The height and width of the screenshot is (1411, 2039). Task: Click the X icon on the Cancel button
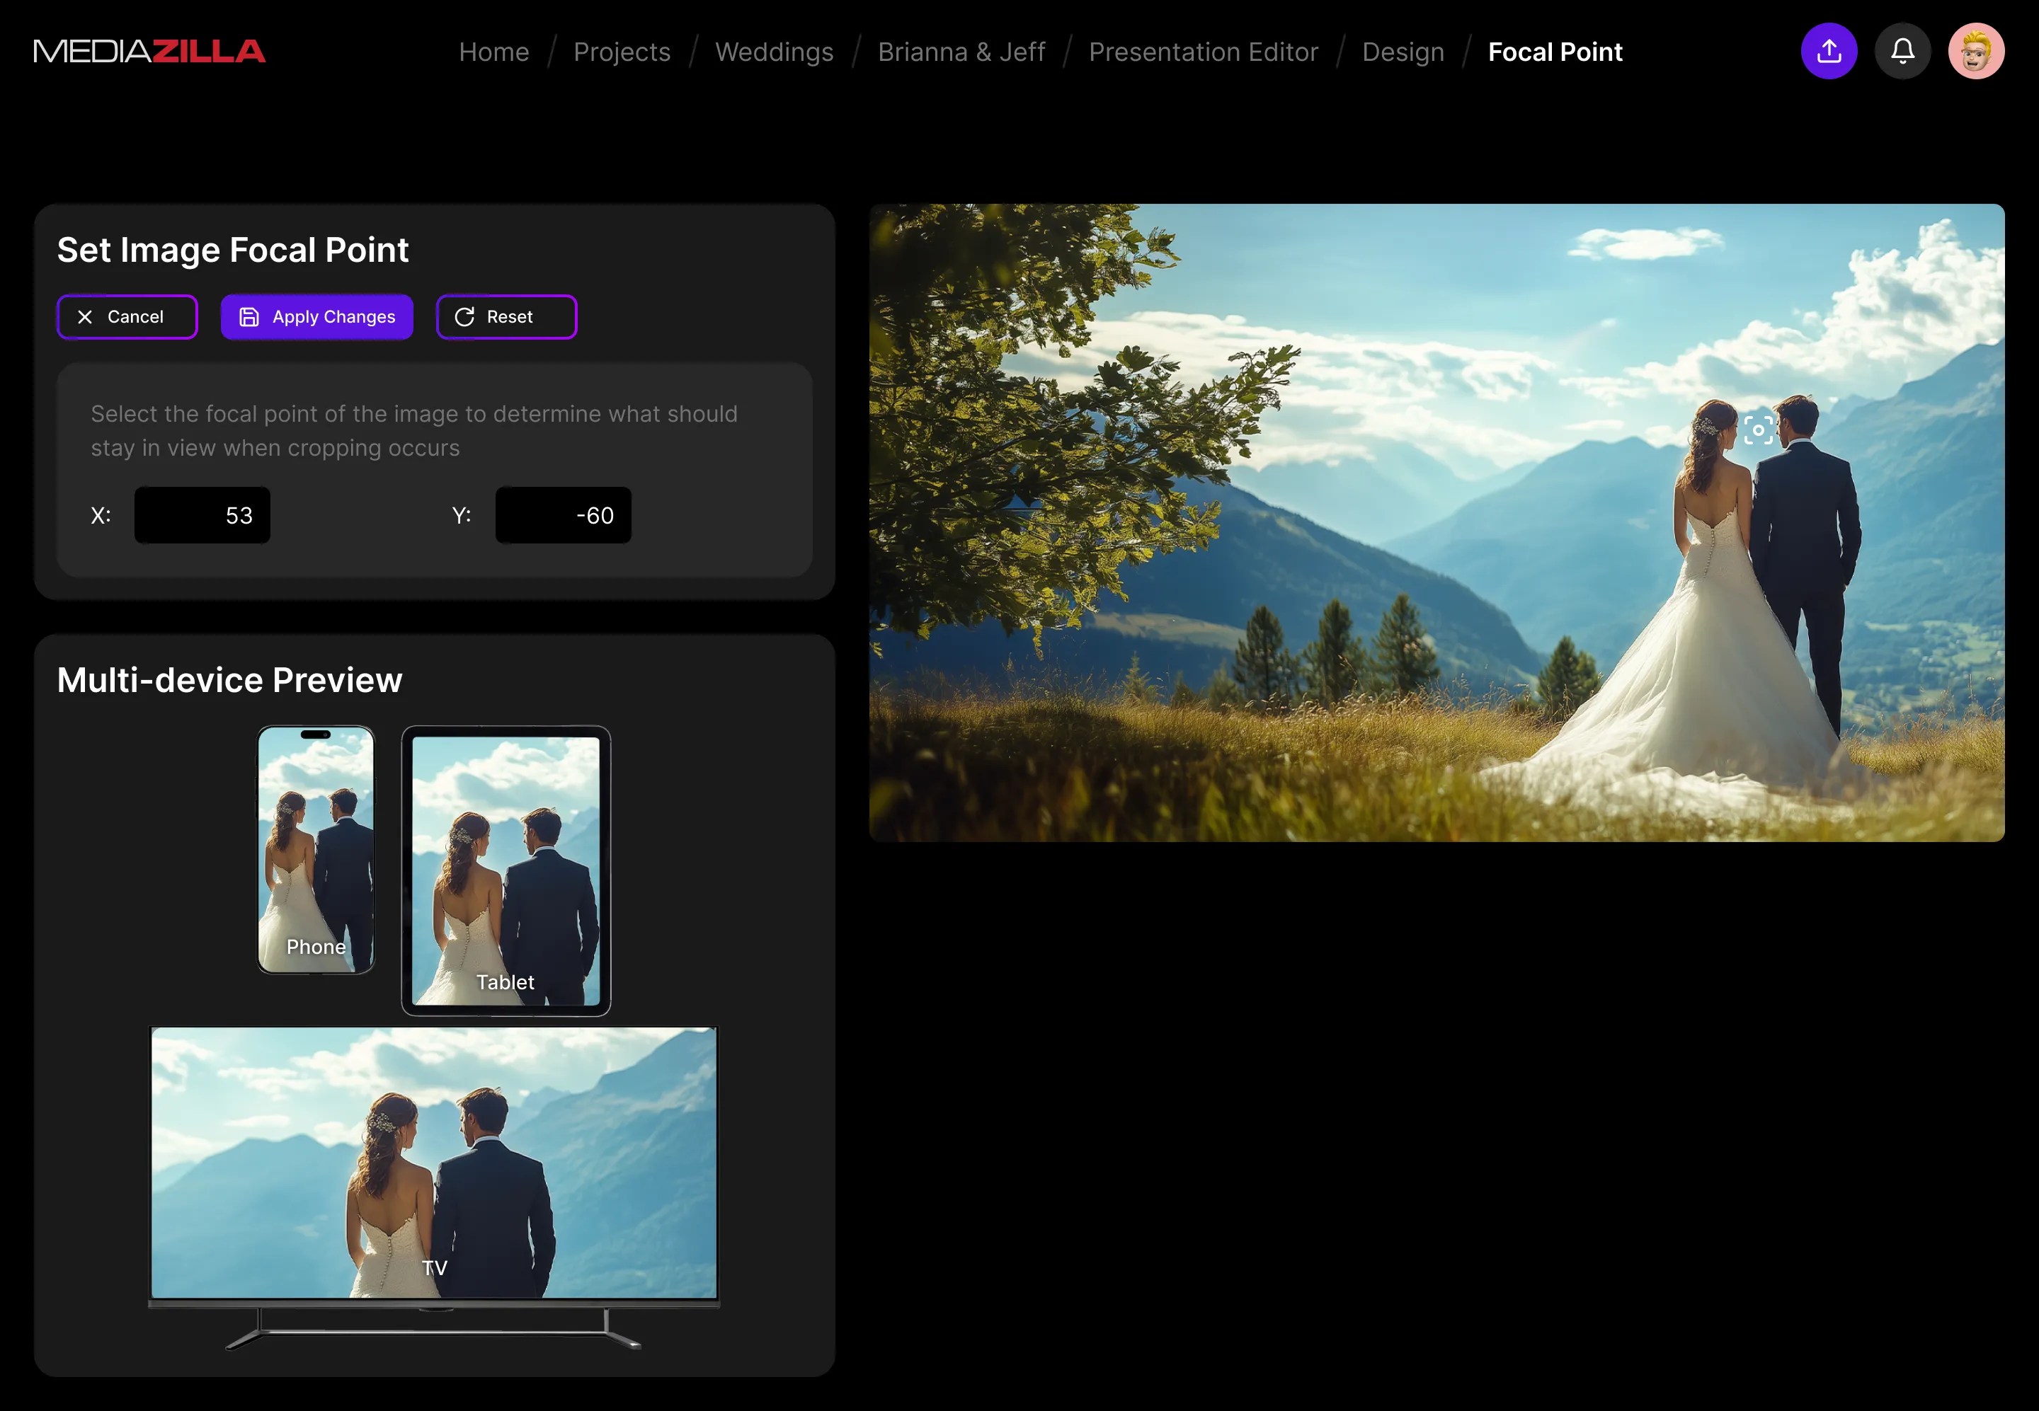click(x=85, y=318)
